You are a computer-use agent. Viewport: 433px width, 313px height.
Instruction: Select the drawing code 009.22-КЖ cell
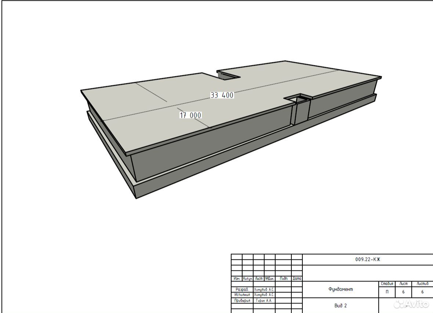pos(368,259)
